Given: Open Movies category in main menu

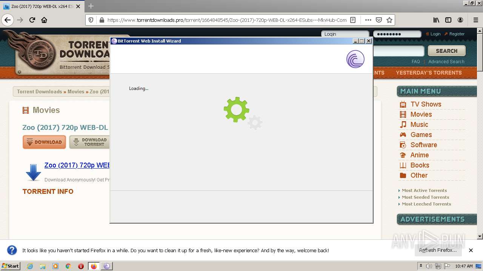Looking at the screenshot, I should (421, 114).
